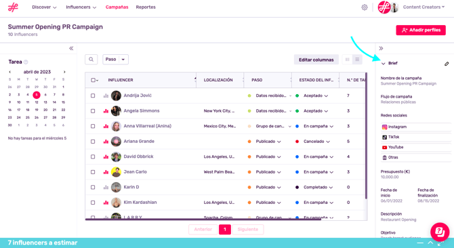The width and height of the screenshot is (454, 248).
Task: Select page 1 in pagination
Action: (x=225, y=230)
